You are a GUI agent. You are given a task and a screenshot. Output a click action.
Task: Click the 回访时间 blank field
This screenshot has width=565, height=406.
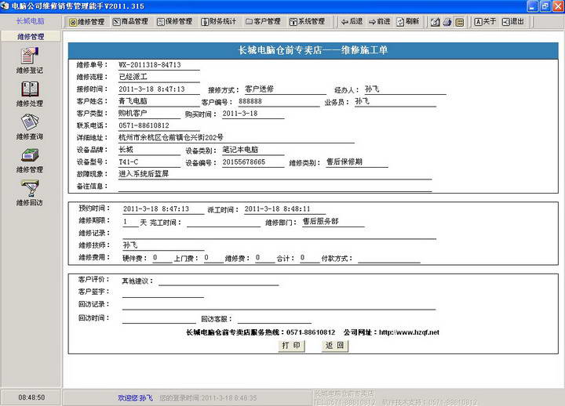click(159, 318)
